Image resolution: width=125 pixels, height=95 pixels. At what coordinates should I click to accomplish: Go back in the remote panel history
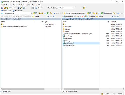(x=118, y=13)
